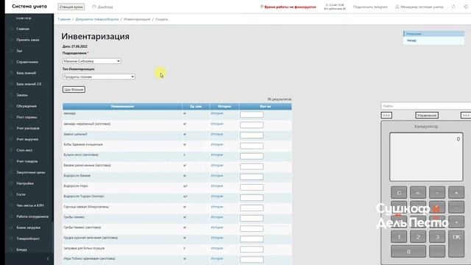This screenshot has height=265, width=471.
Task: Open Стоп-лист in the sidebar
Action: coord(24,150)
